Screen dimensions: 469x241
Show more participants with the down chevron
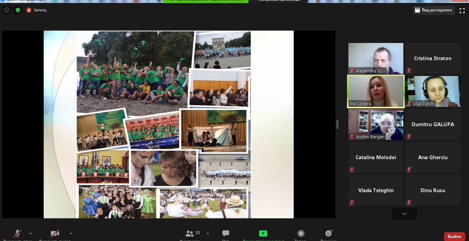tap(404, 214)
